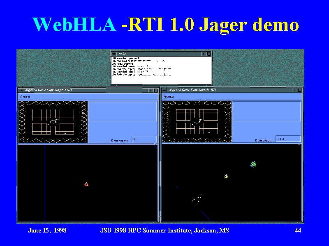Image resolution: width=329 pixels, height=246 pixels.
Task: Open the Game menu in left Jager window
Action: 25,97
